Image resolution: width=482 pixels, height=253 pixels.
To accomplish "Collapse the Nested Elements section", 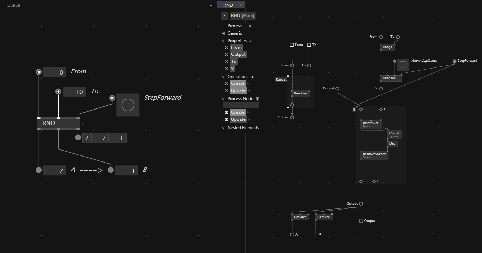I will click(x=223, y=128).
